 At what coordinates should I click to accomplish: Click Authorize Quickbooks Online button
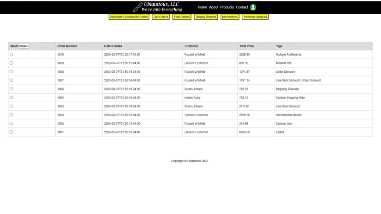(129, 17)
